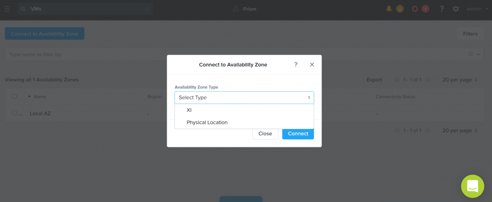Screen dimensions: 492x202
Task: Tick the Local AZ row checkbox
Action: coord(14,113)
